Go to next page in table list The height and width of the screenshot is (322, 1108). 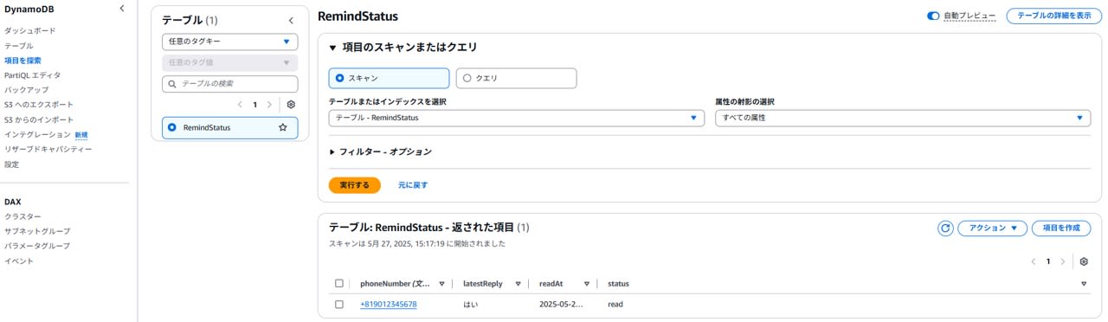tap(269, 104)
